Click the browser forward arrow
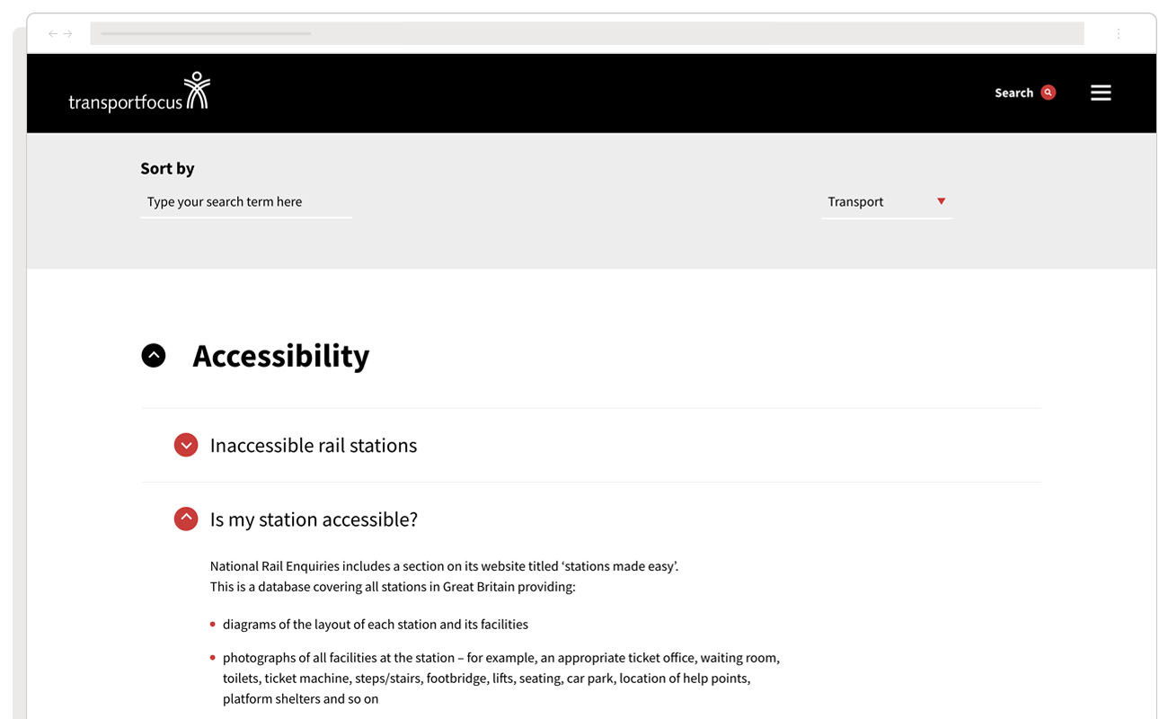 [x=67, y=34]
